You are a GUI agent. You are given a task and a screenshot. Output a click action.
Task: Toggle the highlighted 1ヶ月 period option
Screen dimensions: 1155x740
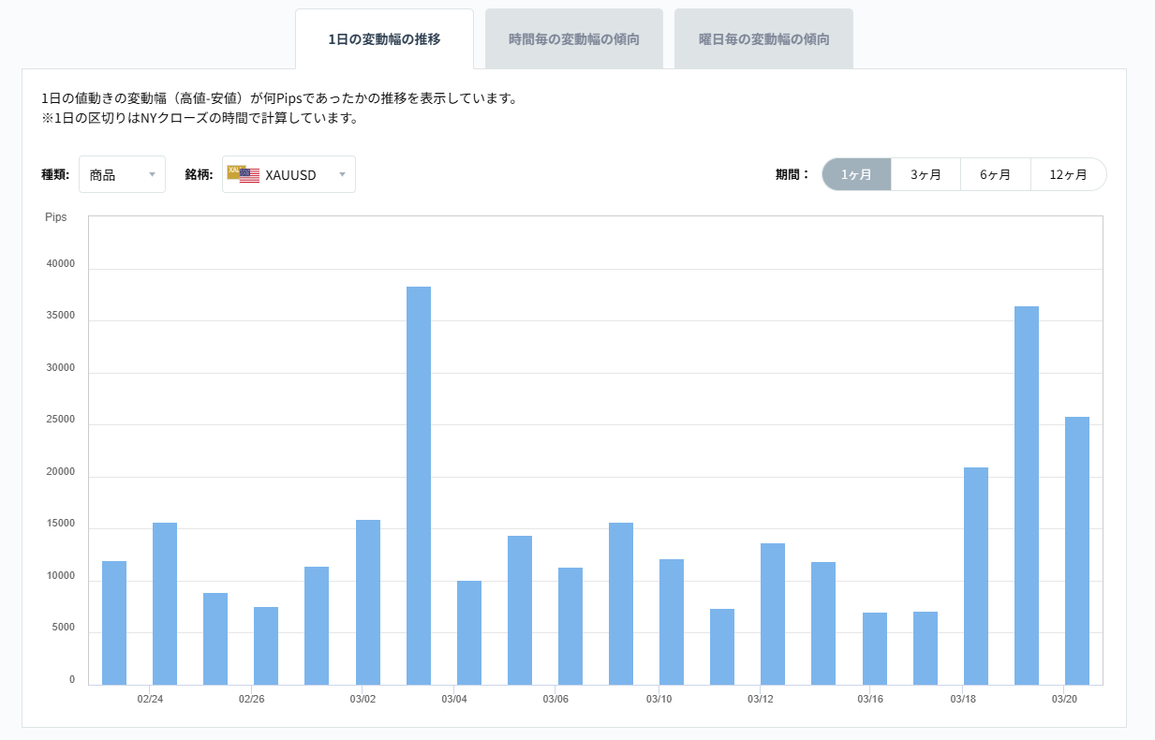tap(856, 173)
